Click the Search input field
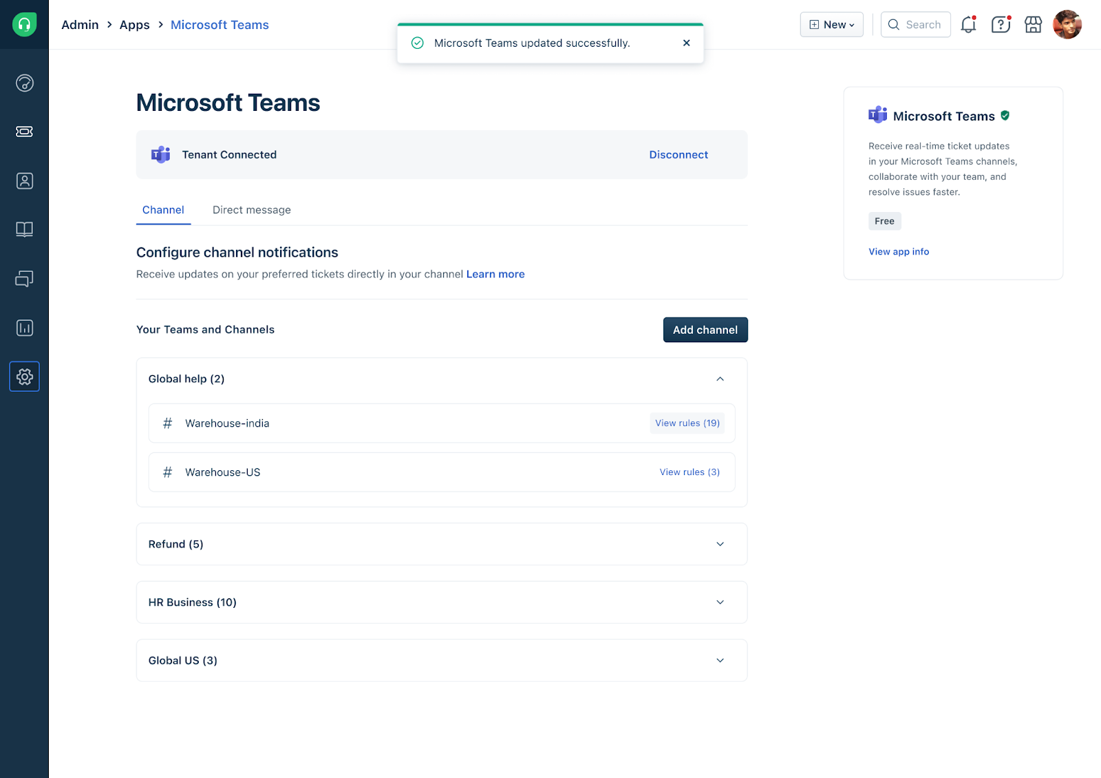 916,25
